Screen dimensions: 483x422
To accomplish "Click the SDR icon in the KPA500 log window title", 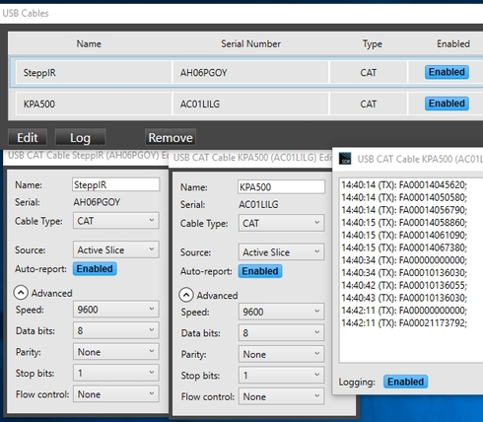I will pyautogui.click(x=345, y=159).
